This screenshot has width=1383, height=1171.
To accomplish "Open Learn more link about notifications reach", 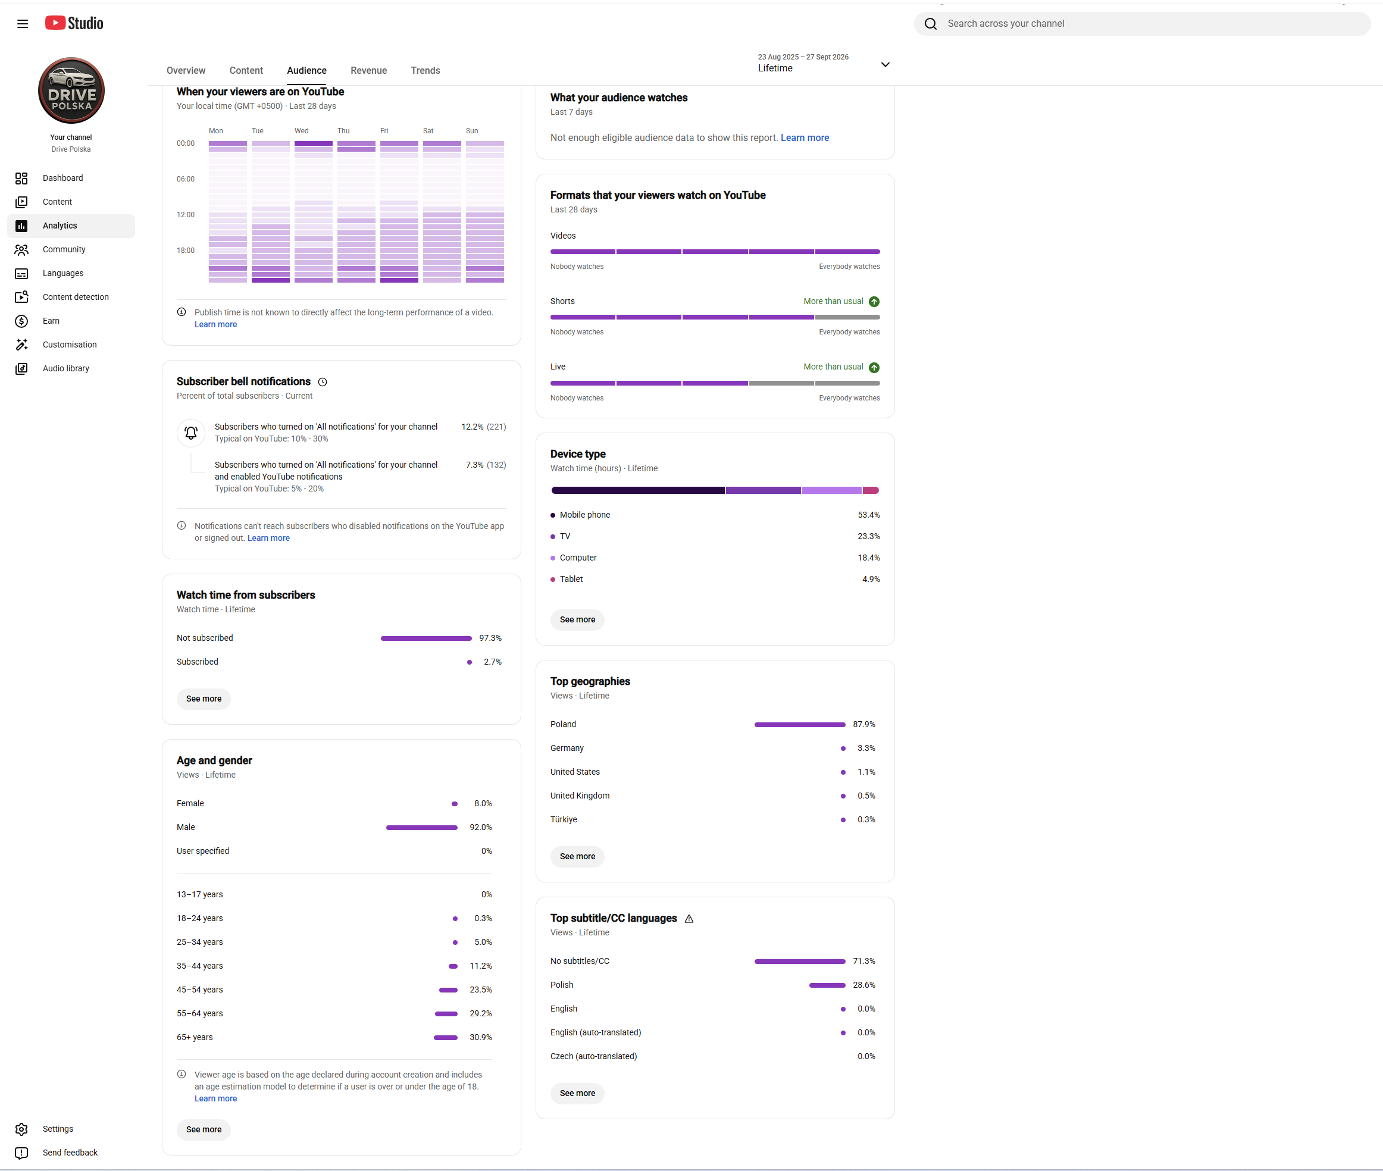I will click(268, 538).
